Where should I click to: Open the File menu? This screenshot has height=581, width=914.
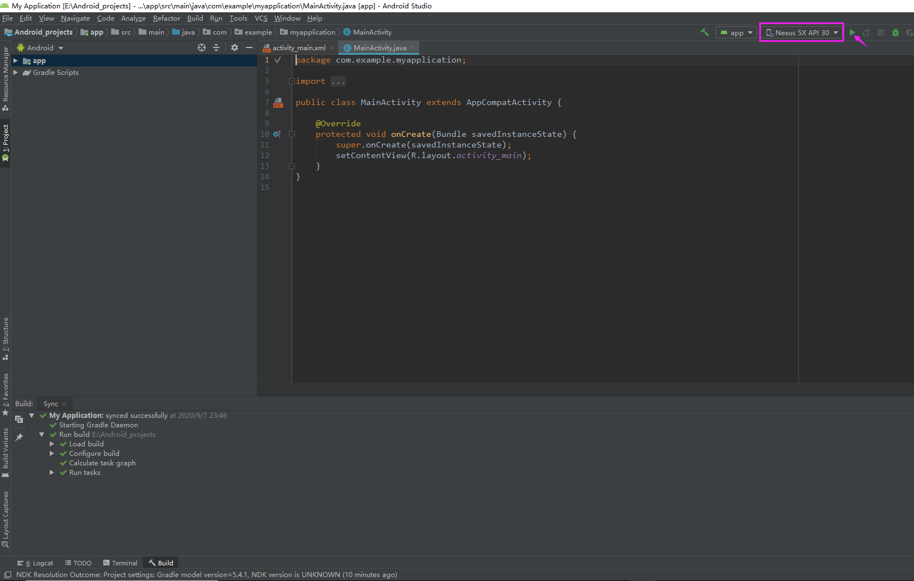tap(7, 18)
